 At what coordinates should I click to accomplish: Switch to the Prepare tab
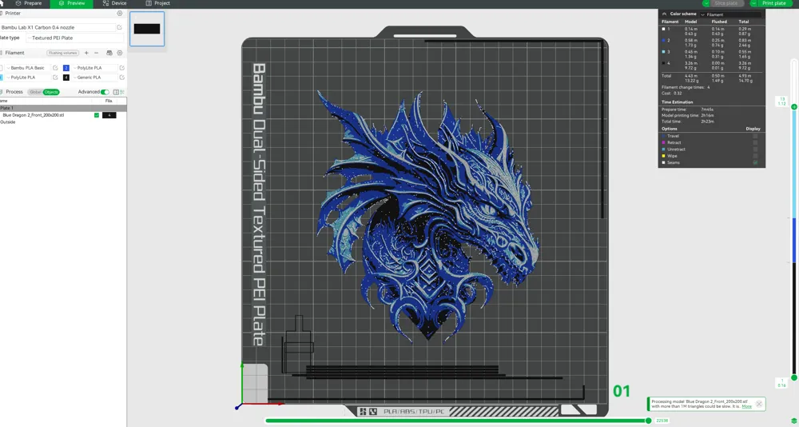click(x=29, y=3)
